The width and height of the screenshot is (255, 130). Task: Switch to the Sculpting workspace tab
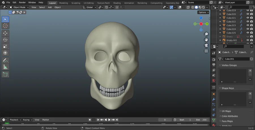(76, 3)
